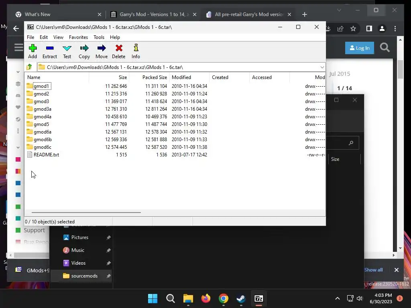Click the Add toolbar icon in 7-Zip
The height and width of the screenshot is (308, 411).
(x=33, y=51)
